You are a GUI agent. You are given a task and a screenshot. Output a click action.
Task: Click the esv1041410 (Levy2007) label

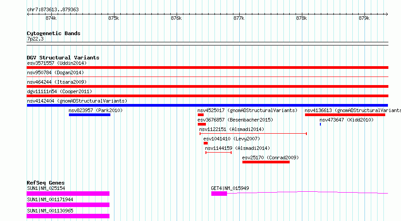(x=232, y=139)
